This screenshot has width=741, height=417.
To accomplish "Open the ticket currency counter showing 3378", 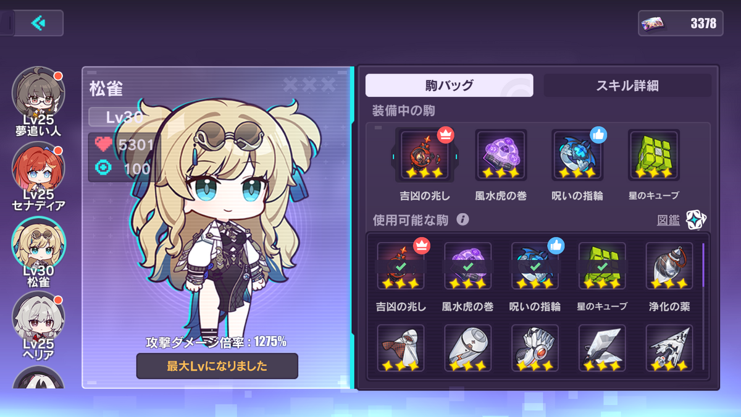I will 680,23.
